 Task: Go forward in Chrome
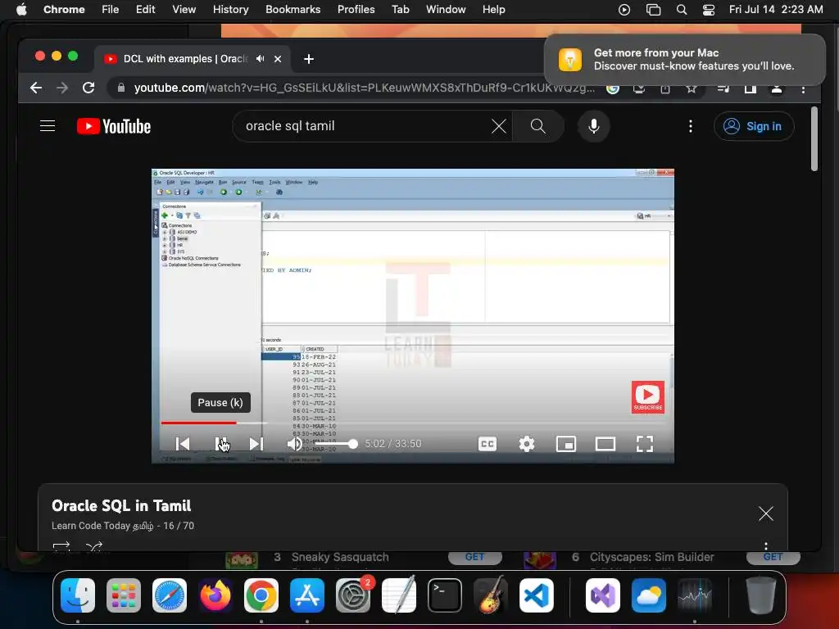pos(62,88)
